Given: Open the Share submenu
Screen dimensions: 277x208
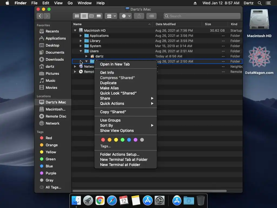Looking at the screenshot, I should [x=126, y=98].
